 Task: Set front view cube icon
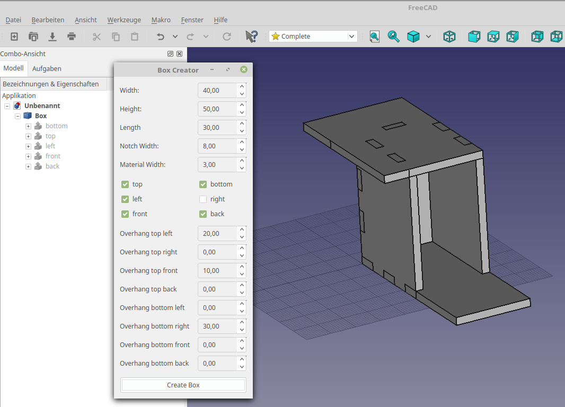[474, 37]
